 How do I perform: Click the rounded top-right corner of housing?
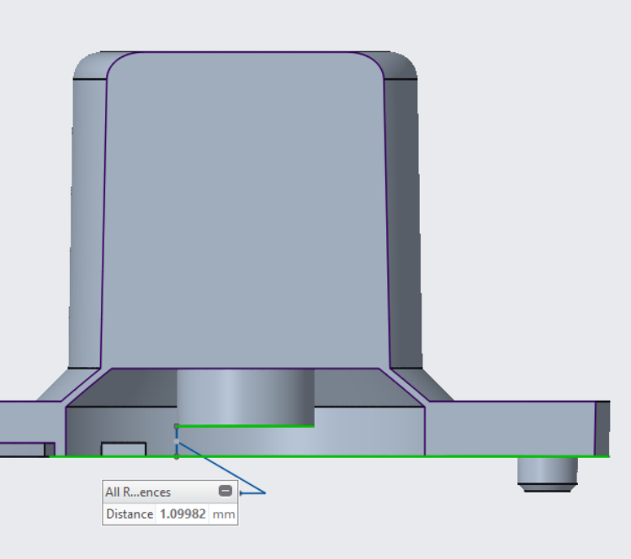(x=400, y=66)
